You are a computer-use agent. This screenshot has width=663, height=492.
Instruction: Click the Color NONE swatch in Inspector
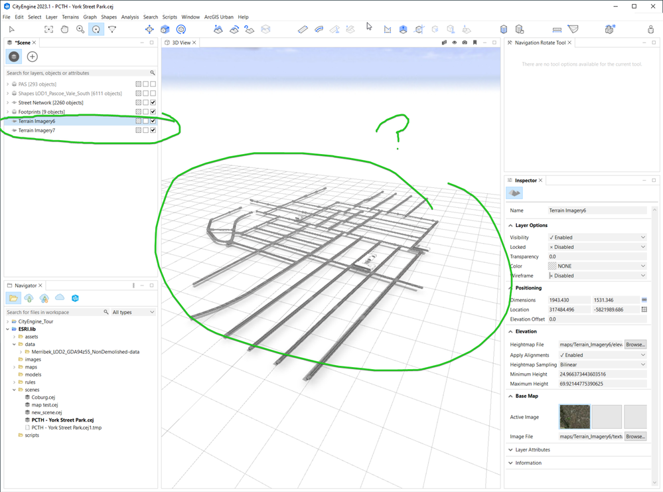[553, 266]
